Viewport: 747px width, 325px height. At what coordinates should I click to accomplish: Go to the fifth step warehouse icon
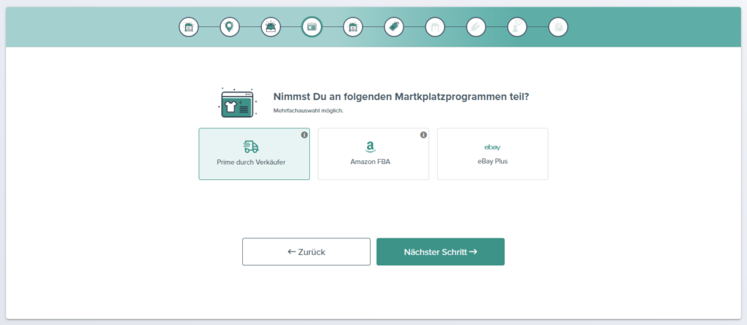click(353, 27)
